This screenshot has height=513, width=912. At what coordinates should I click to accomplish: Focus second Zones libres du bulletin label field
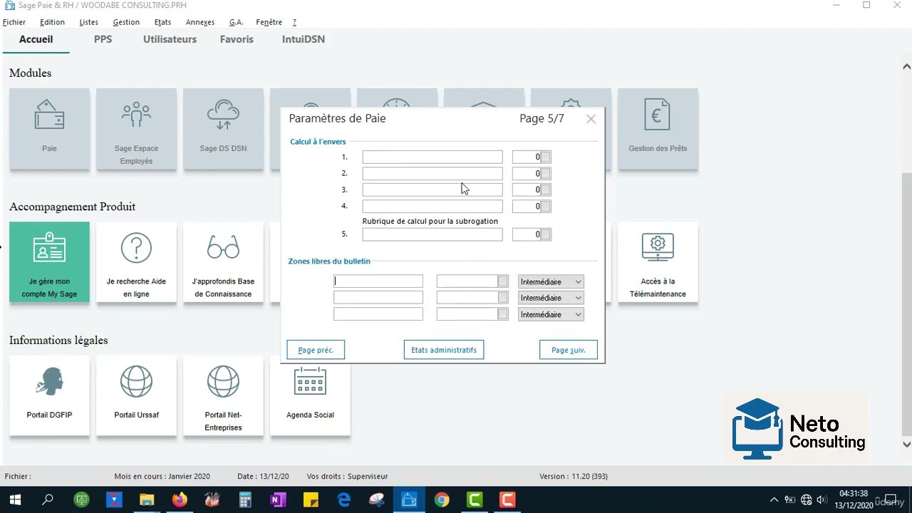coord(378,298)
